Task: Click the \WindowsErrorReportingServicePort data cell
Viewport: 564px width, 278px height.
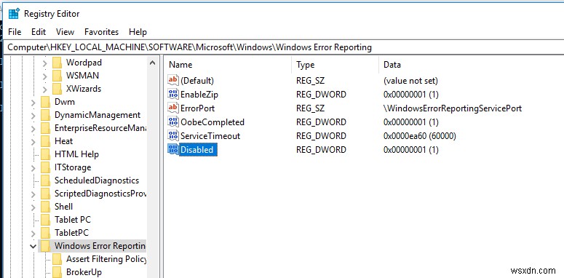Action: point(453,108)
